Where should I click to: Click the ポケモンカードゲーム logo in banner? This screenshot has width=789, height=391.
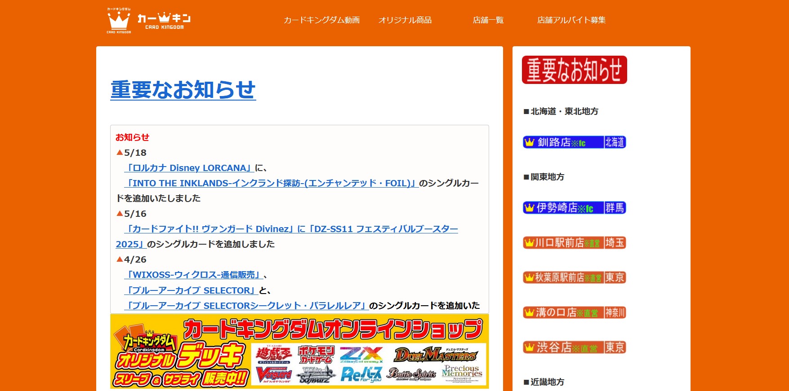tap(316, 355)
